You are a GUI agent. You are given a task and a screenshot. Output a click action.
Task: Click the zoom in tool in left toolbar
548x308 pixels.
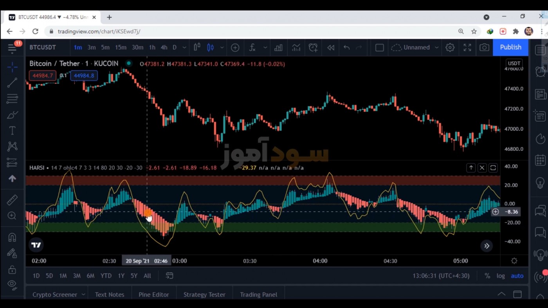12,216
